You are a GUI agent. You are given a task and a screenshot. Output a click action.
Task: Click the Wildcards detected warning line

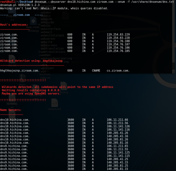pos(57,87)
